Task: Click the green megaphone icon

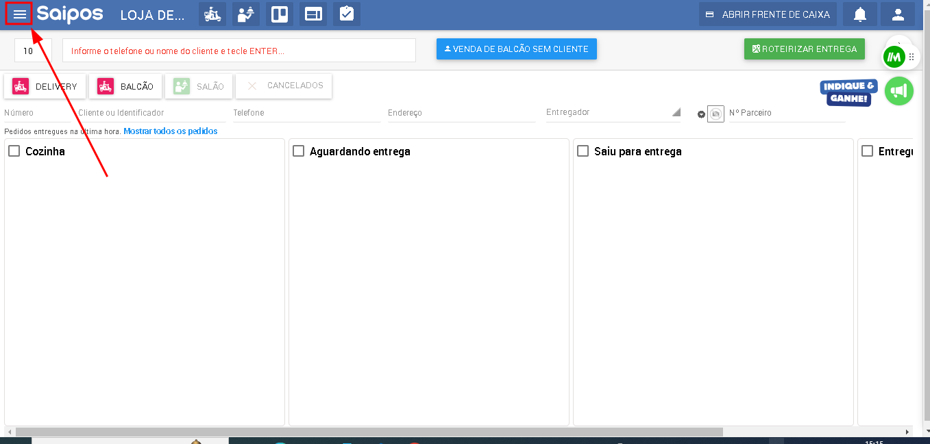Action: pyautogui.click(x=898, y=91)
